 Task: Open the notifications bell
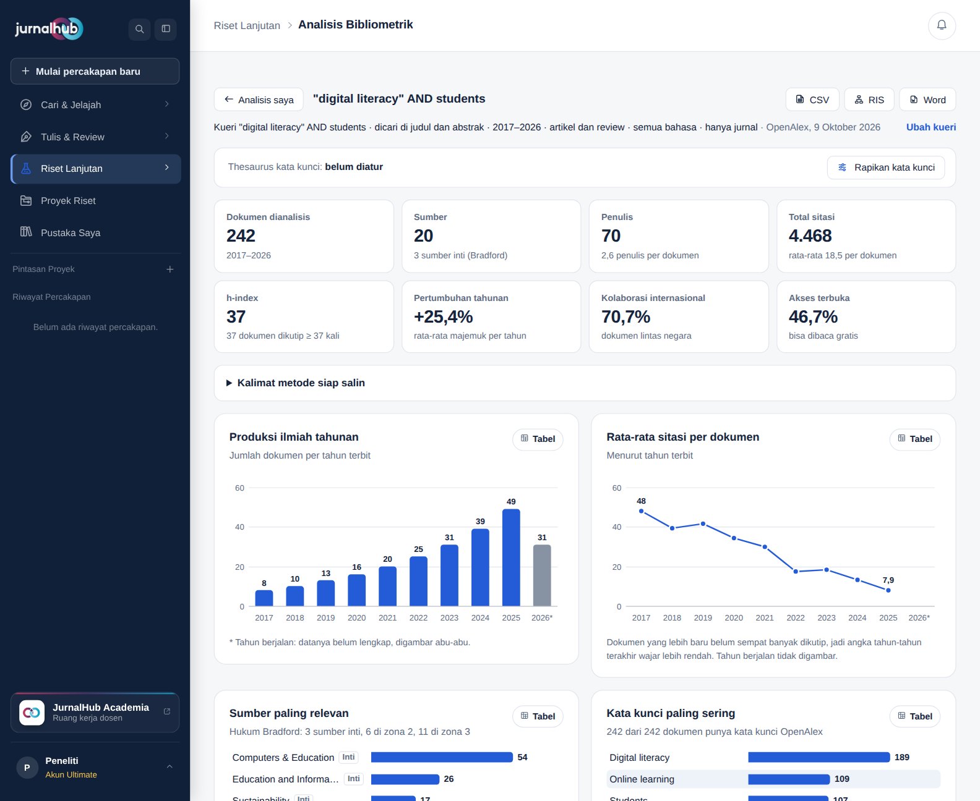942,25
